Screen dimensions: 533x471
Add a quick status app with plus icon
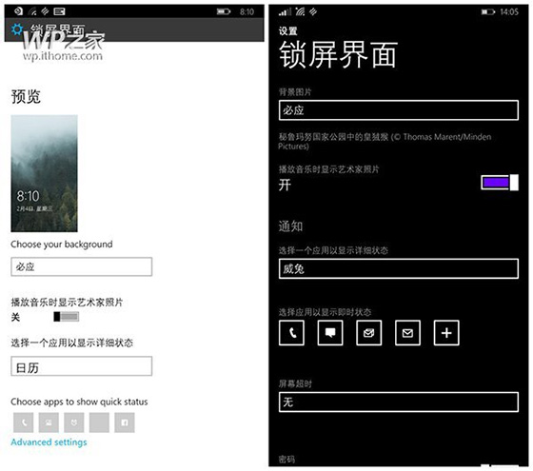click(446, 333)
